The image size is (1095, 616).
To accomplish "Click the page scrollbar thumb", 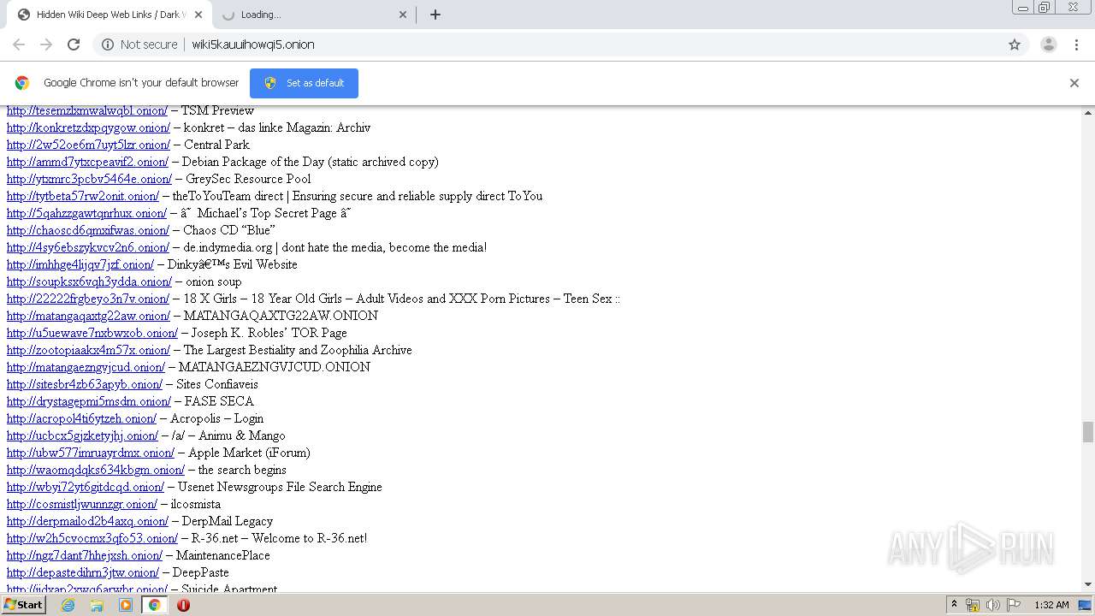I will coord(1088,432).
